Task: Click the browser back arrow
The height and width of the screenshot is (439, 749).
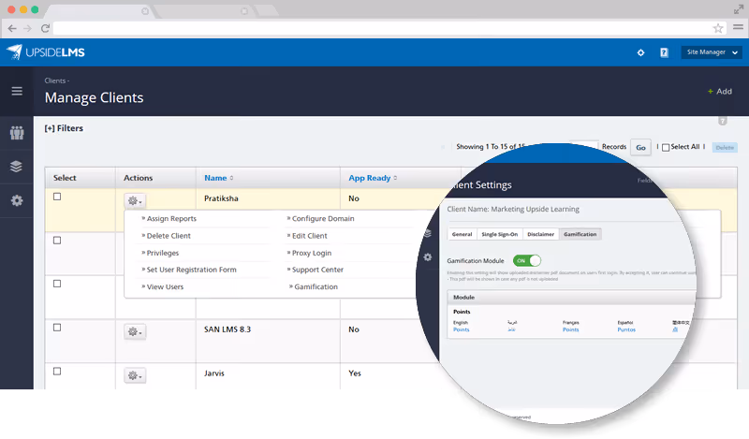Action: tap(12, 28)
